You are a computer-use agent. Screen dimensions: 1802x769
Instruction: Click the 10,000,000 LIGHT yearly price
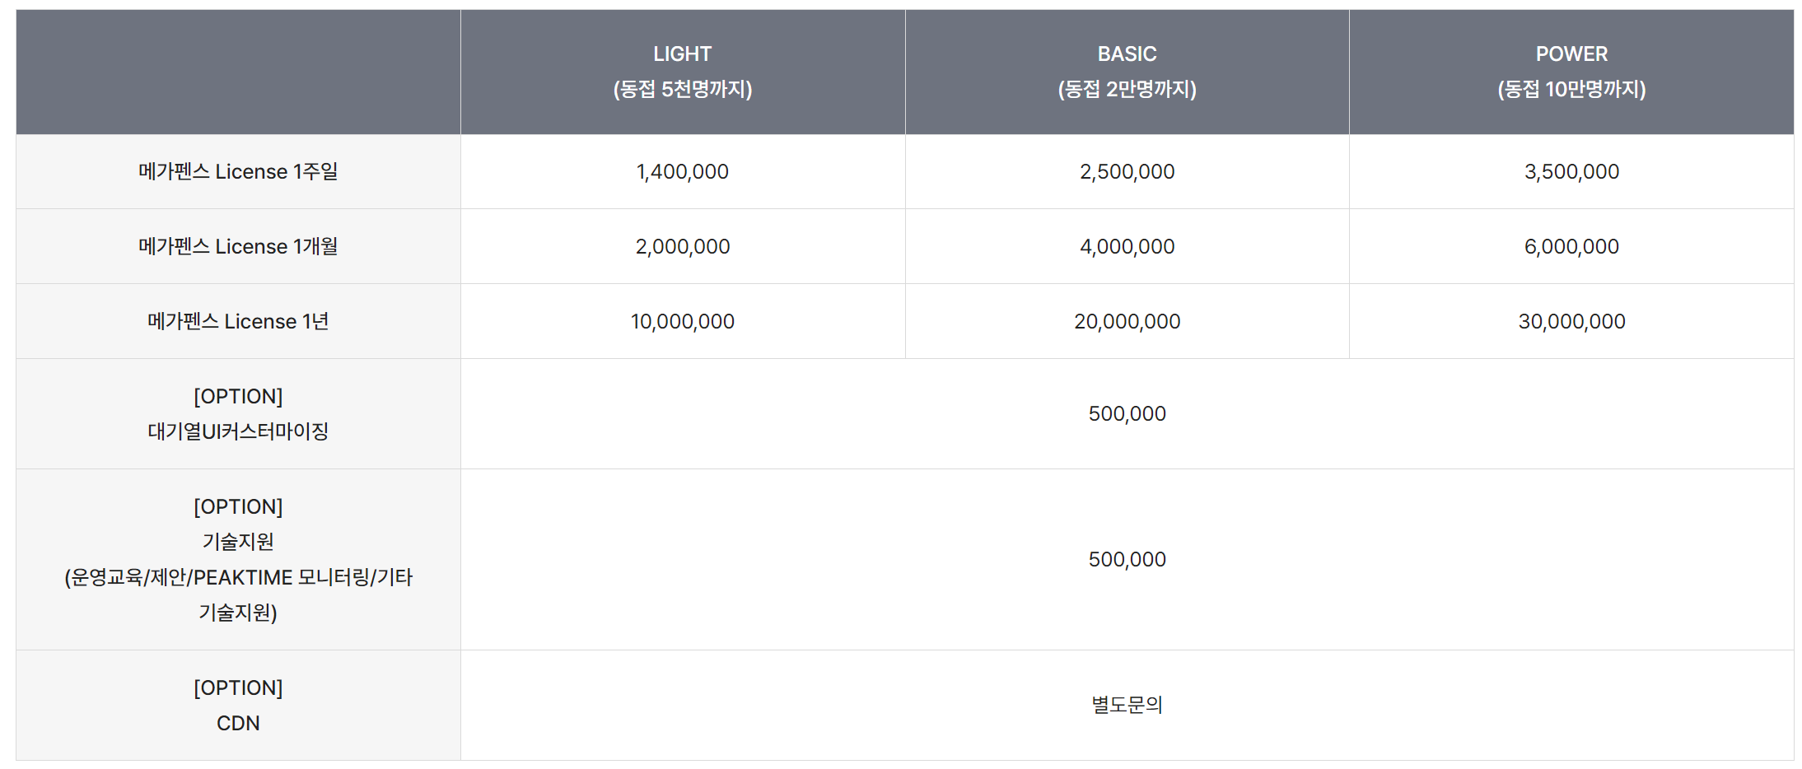682,321
